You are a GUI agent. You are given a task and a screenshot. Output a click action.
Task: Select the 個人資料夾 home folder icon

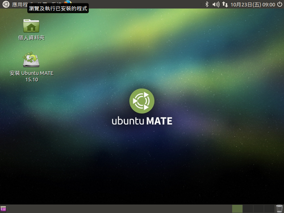click(31, 26)
